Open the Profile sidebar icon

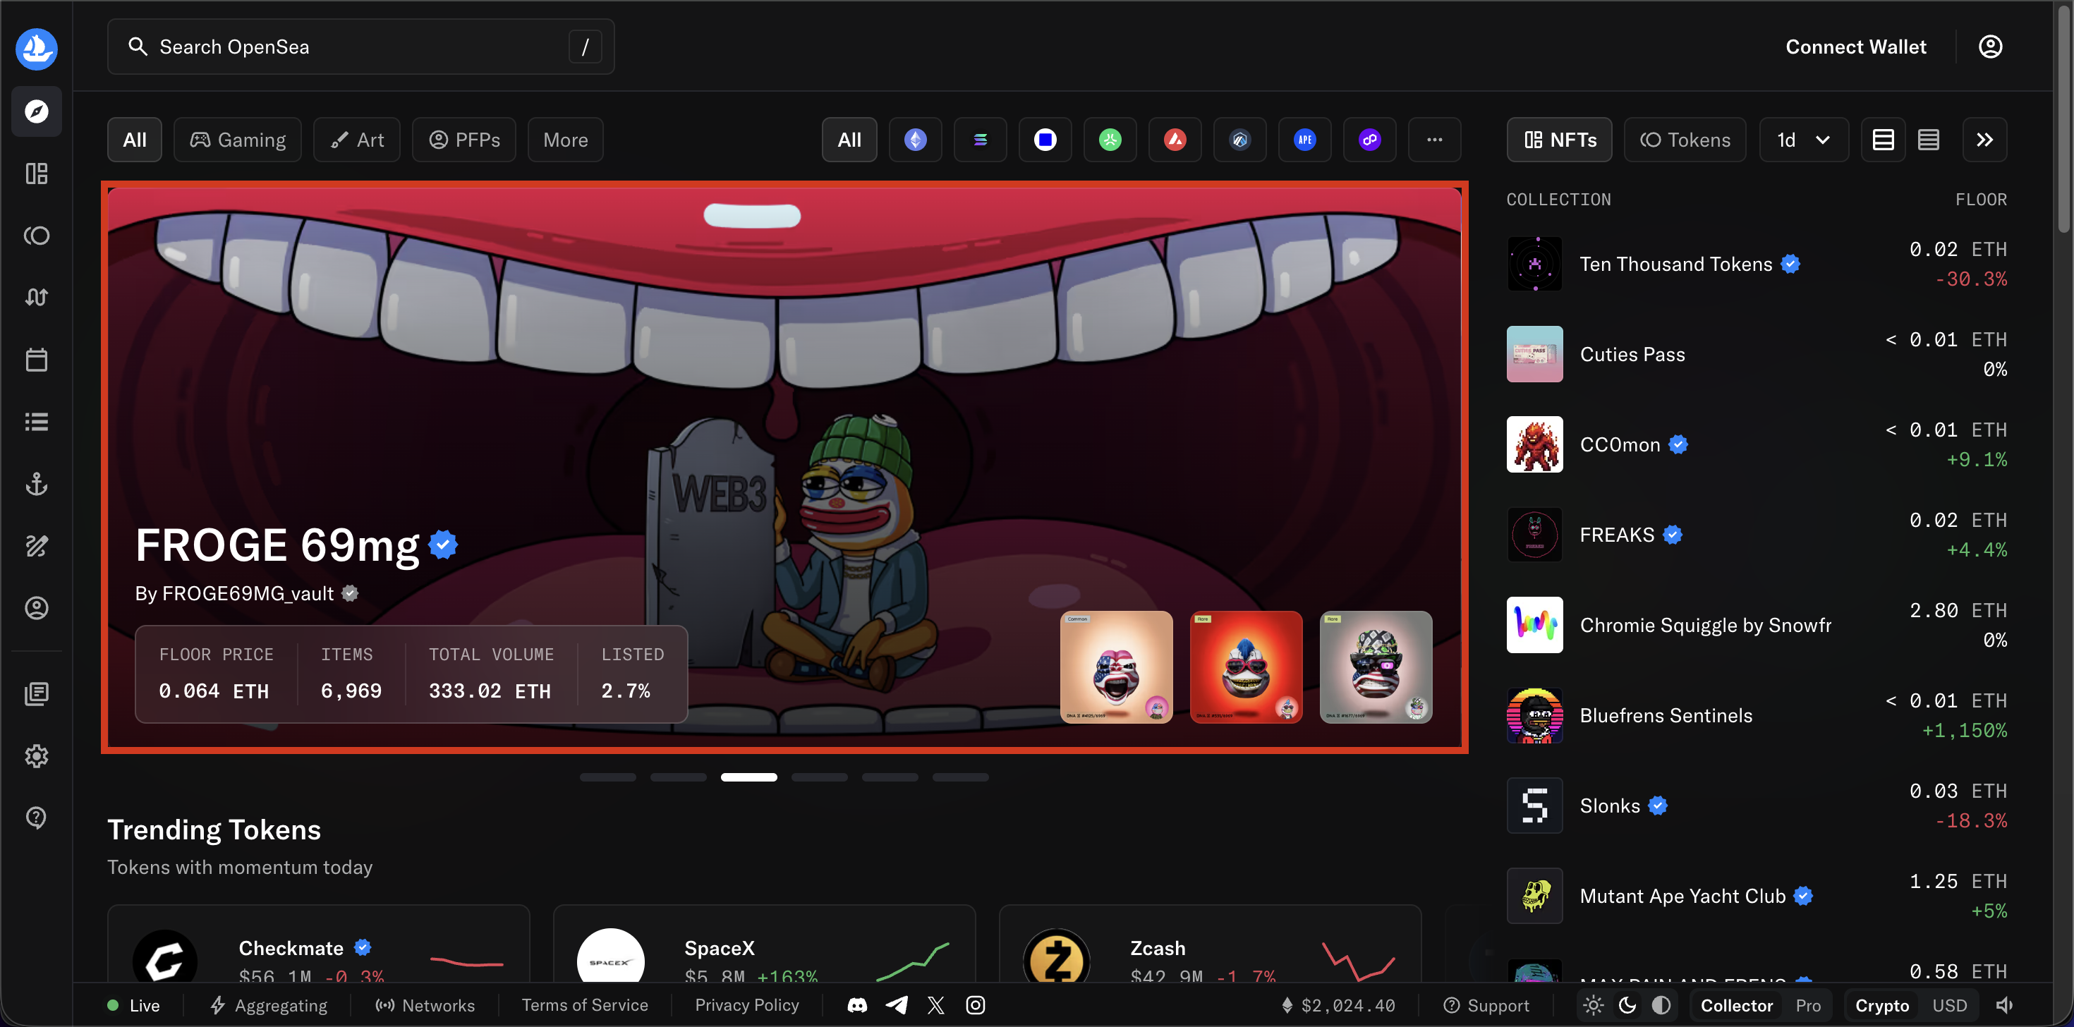pos(36,609)
